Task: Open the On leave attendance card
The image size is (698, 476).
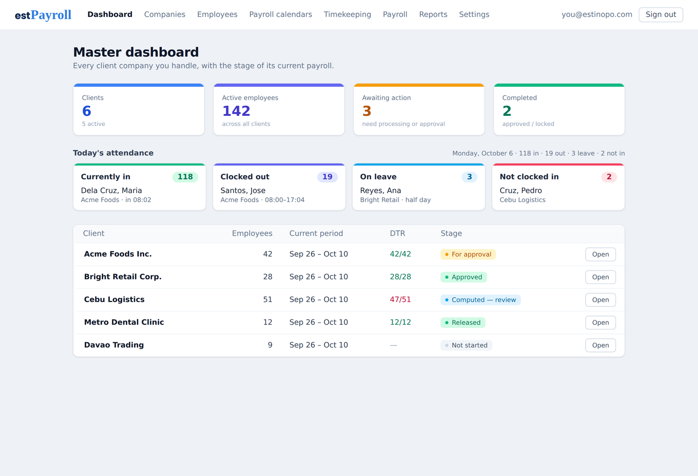Action: pos(419,187)
